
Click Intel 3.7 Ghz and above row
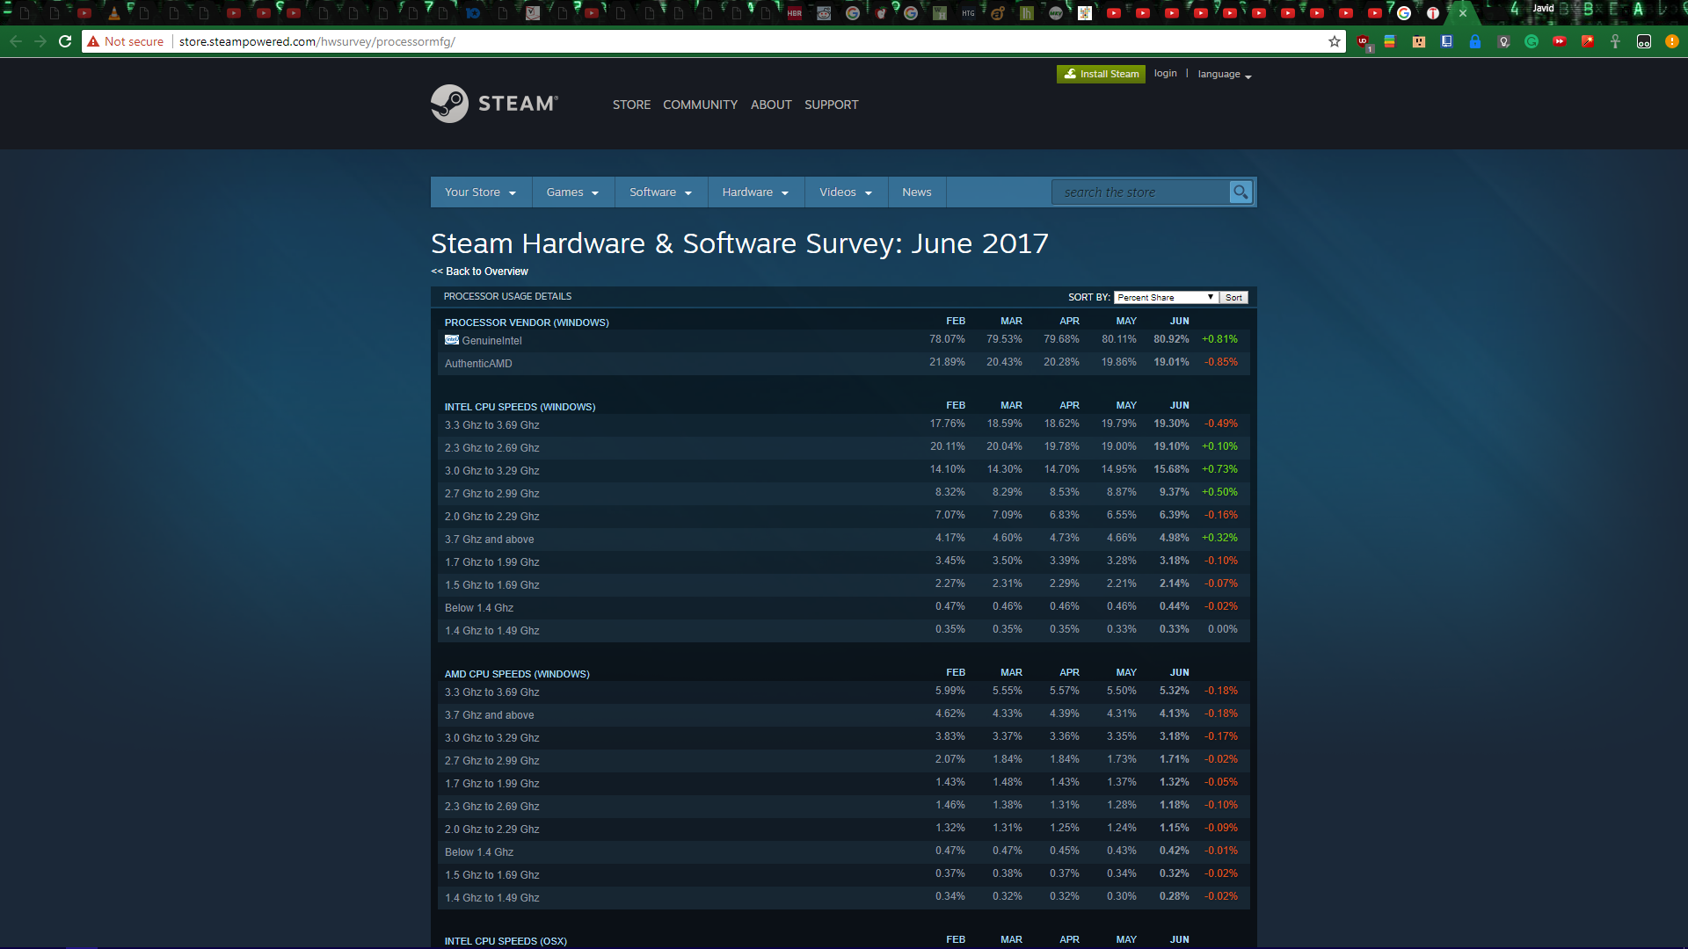843,540
